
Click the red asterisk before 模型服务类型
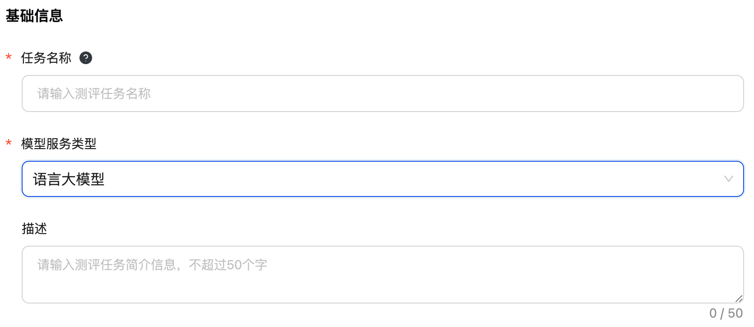click(x=9, y=144)
